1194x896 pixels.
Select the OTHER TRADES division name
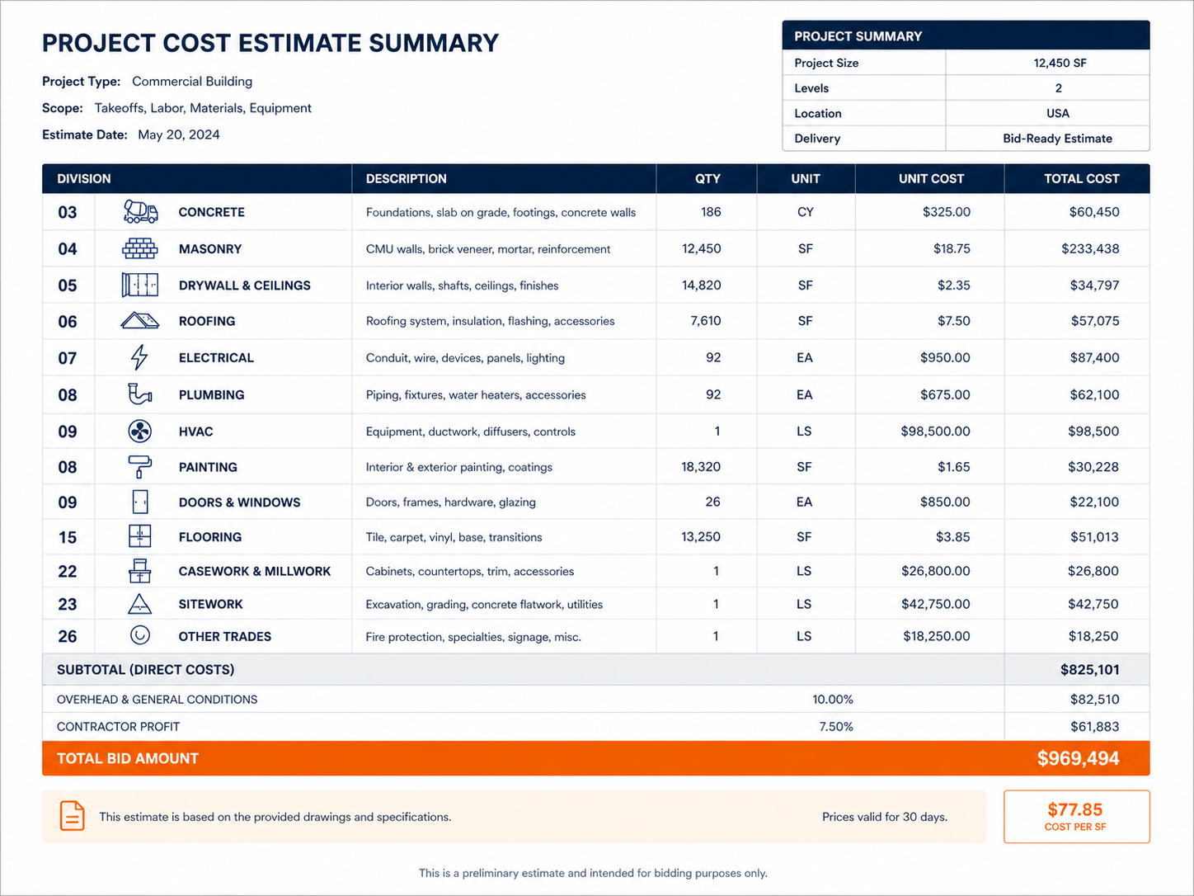225,636
